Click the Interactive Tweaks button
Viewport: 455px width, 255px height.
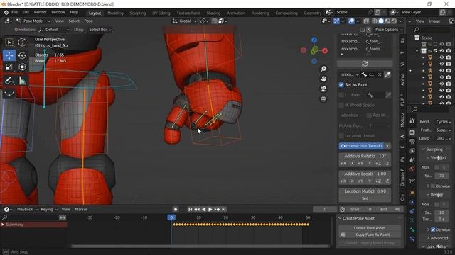(x=361, y=146)
